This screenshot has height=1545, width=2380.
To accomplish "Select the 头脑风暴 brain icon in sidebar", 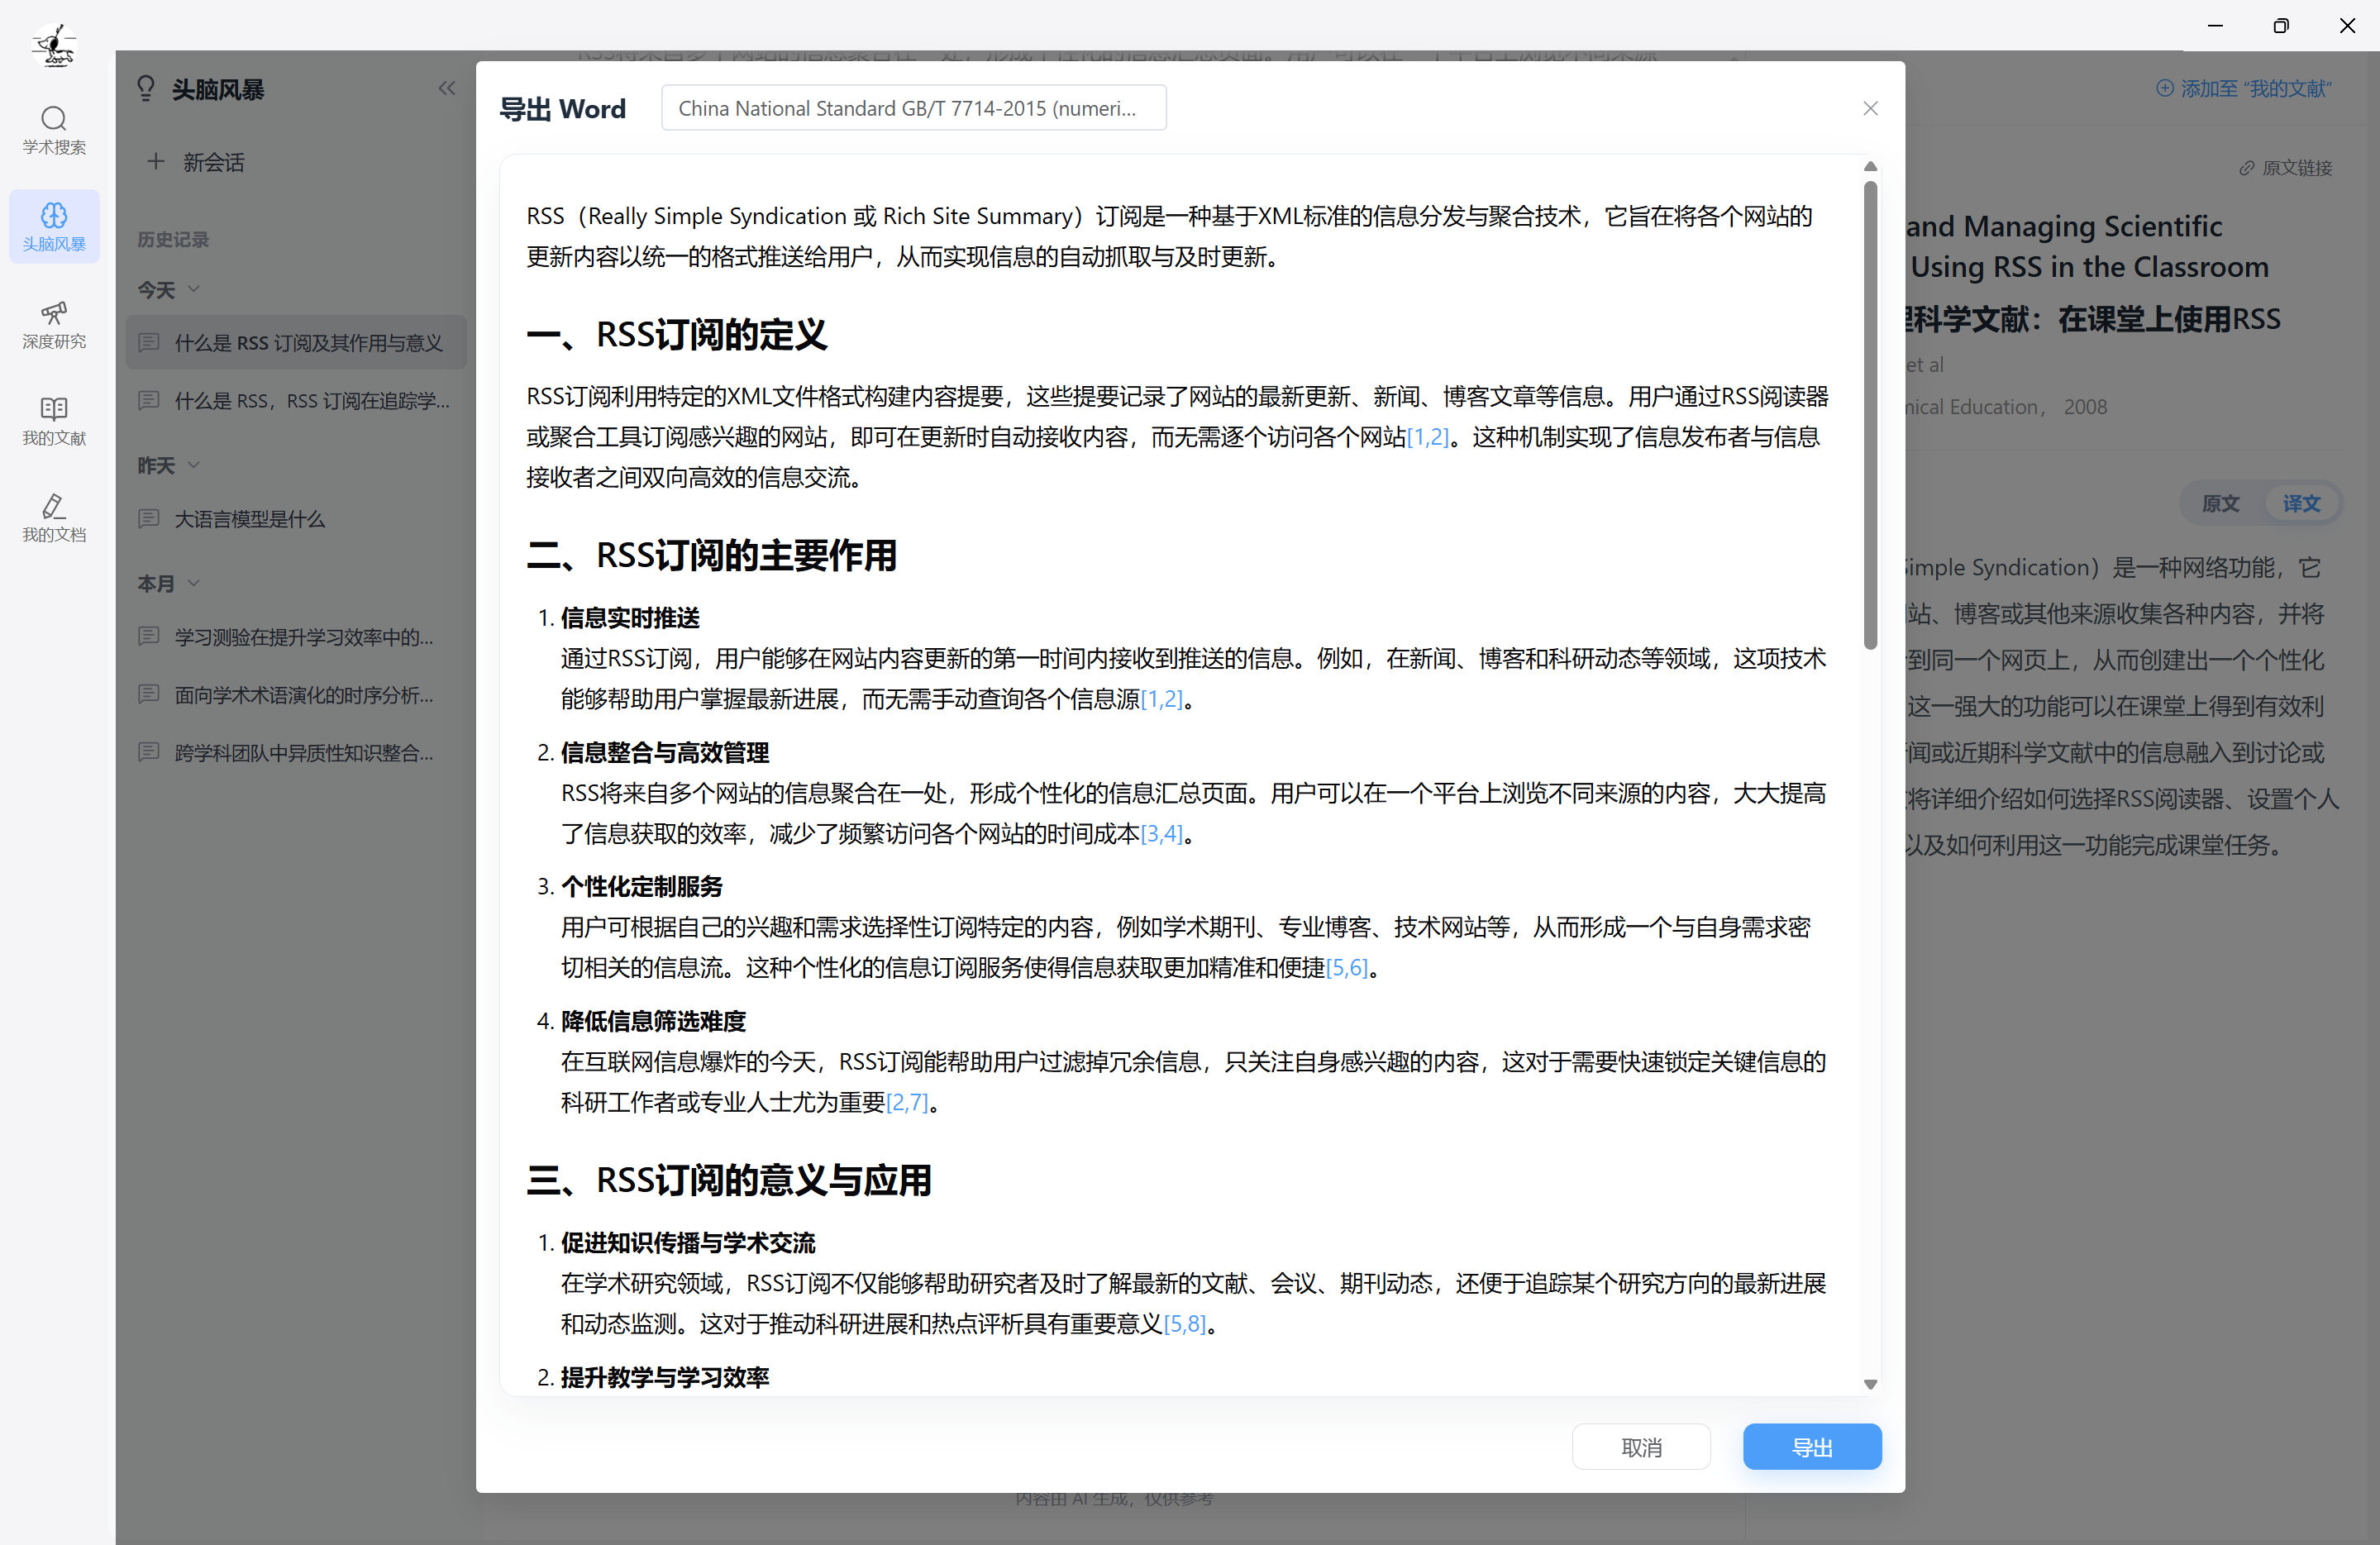I will coord(54,215).
